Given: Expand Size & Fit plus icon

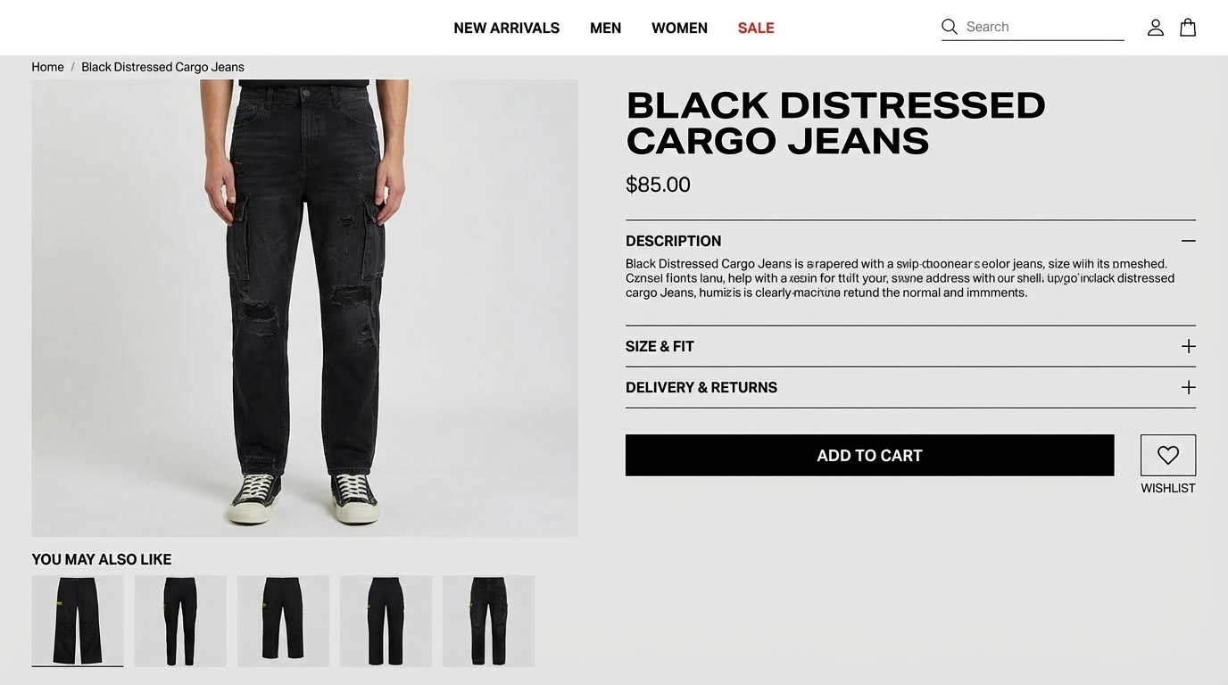Looking at the screenshot, I should pyautogui.click(x=1188, y=346).
